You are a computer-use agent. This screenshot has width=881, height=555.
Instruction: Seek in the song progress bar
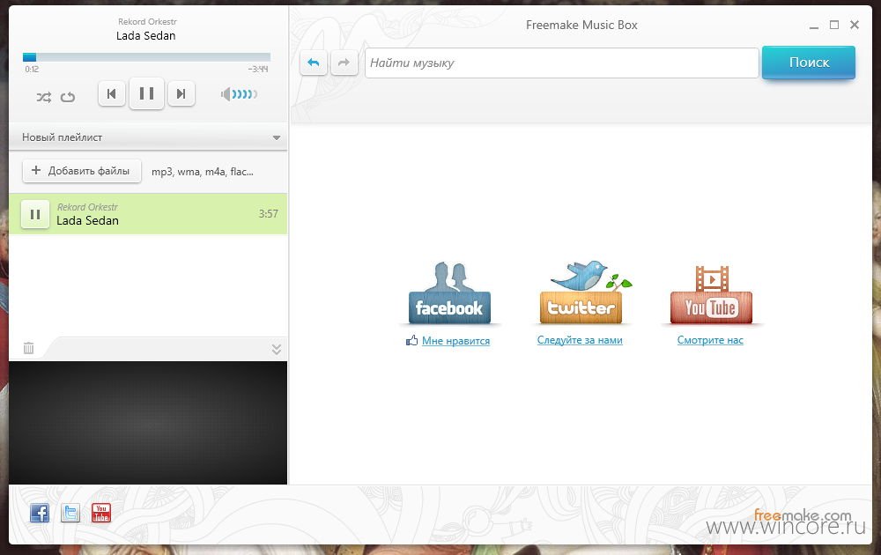(x=146, y=56)
